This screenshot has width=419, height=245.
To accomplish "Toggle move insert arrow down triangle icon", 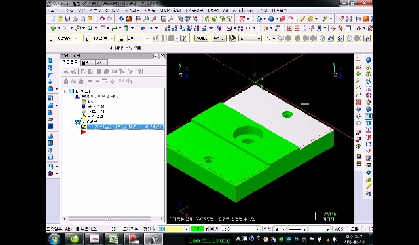I will point(90,81).
